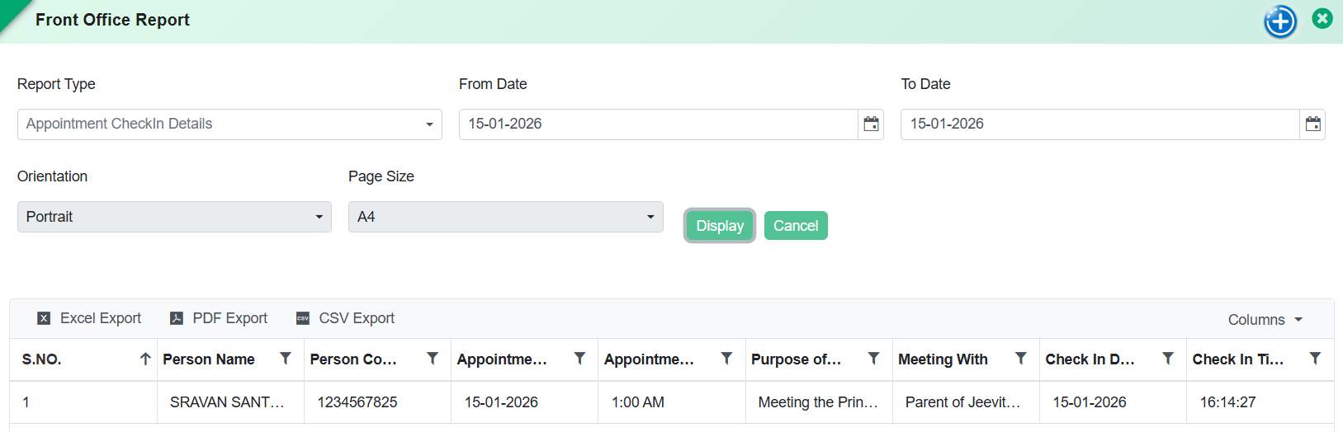1343x432 pixels.
Task: Open the Report Type dropdown
Action: 229,124
